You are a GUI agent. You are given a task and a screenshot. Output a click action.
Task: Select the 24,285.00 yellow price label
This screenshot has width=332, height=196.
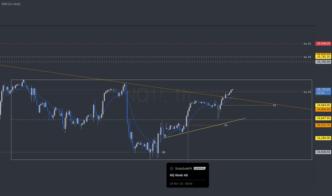pyautogui.click(x=323, y=138)
